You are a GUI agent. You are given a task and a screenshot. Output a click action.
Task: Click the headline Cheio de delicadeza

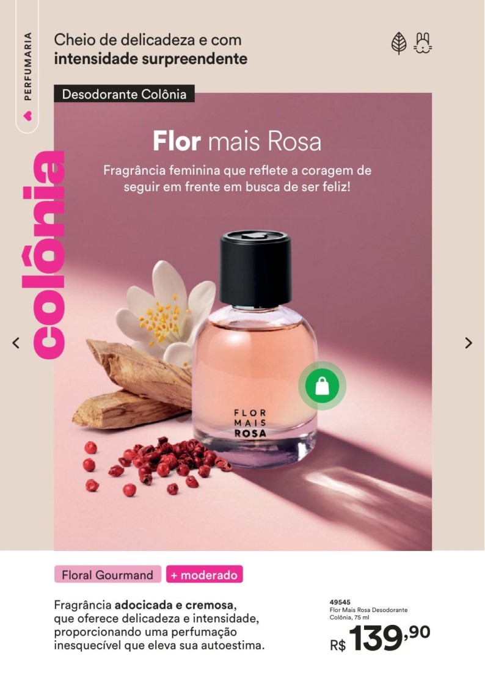(150, 49)
